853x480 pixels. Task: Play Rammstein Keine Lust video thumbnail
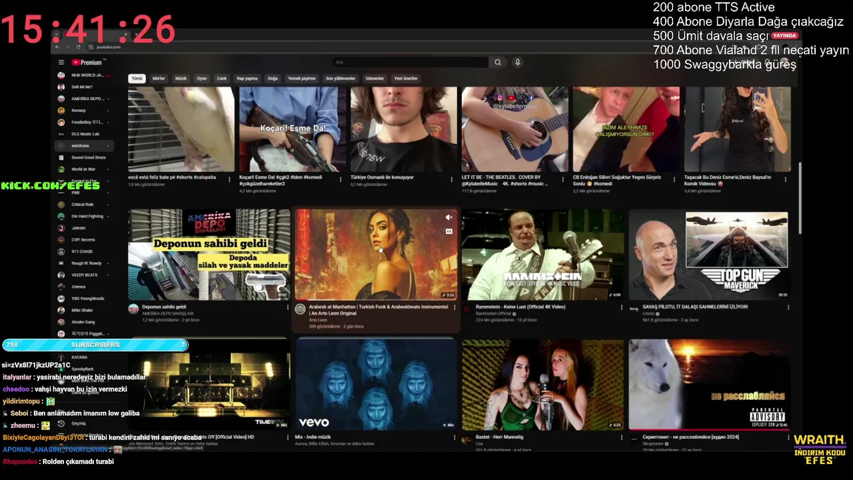[542, 255]
